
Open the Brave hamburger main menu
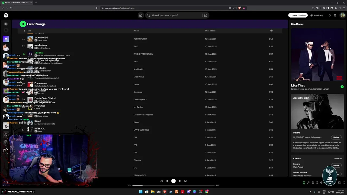pos(344,8)
